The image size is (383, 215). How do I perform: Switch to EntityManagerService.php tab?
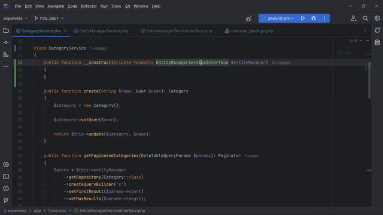101,31
